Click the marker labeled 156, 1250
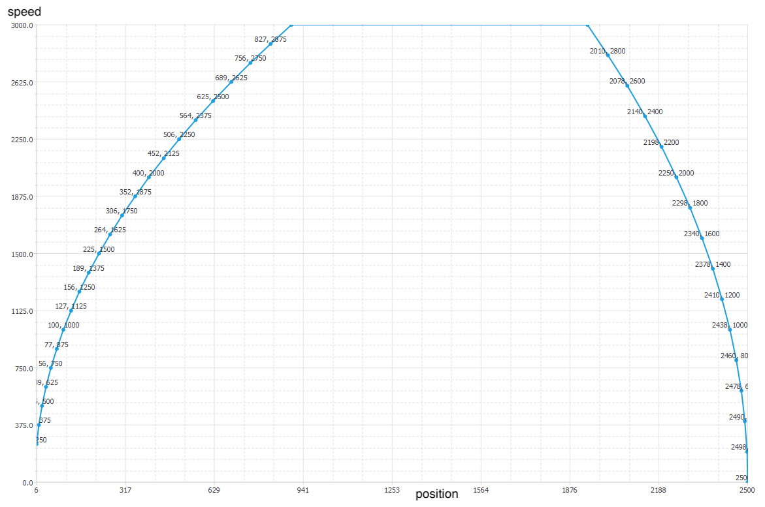Screen dimensions: 765x507 coord(79,292)
